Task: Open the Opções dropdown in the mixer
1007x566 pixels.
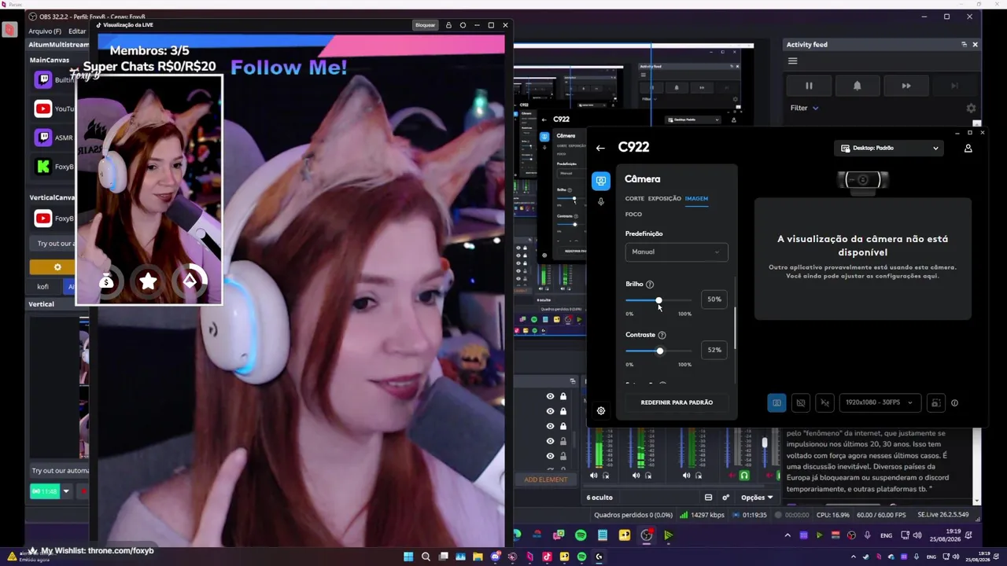Action: coord(757,497)
